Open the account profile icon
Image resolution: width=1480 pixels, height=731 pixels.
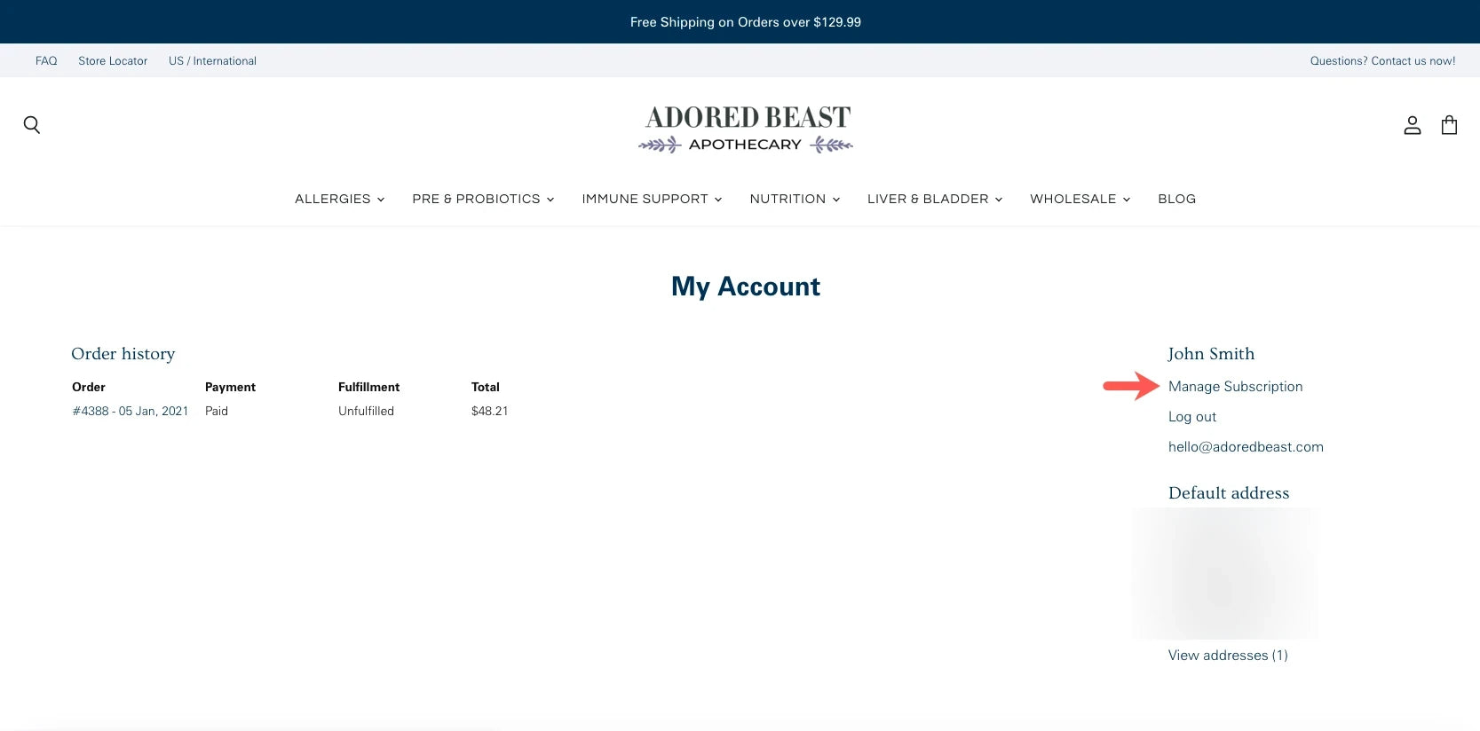coord(1413,125)
